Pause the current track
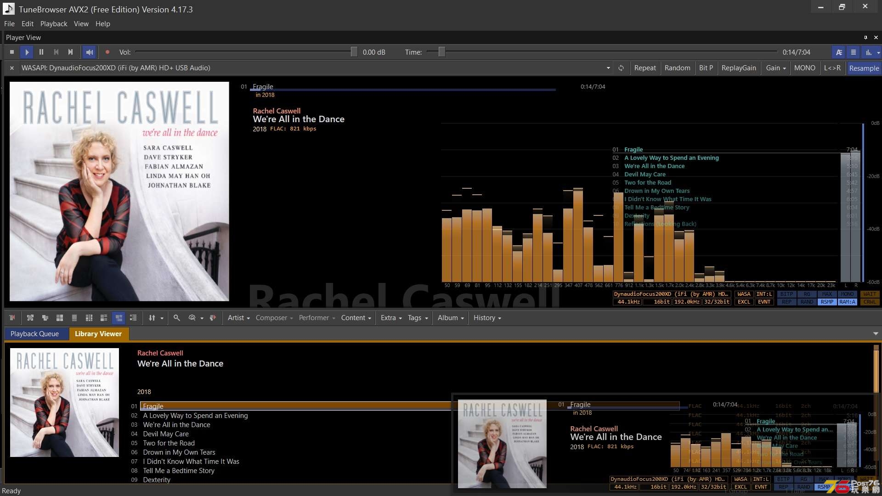Image resolution: width=882 pixels, height=496 pixels. click(x=41, y=52)
